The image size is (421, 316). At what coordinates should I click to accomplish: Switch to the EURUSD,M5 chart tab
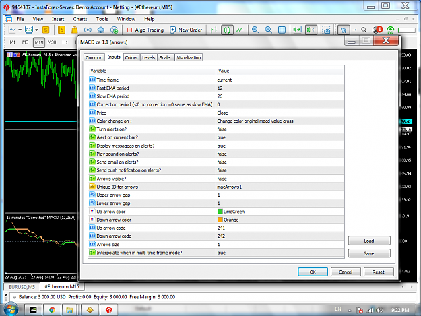22,287
